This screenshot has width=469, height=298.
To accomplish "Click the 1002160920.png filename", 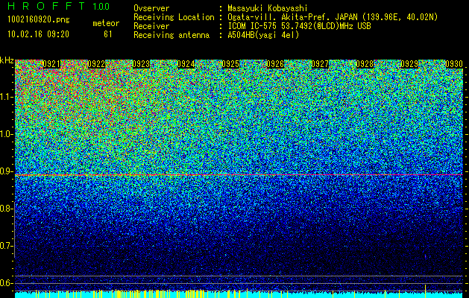I will point(39,20).
